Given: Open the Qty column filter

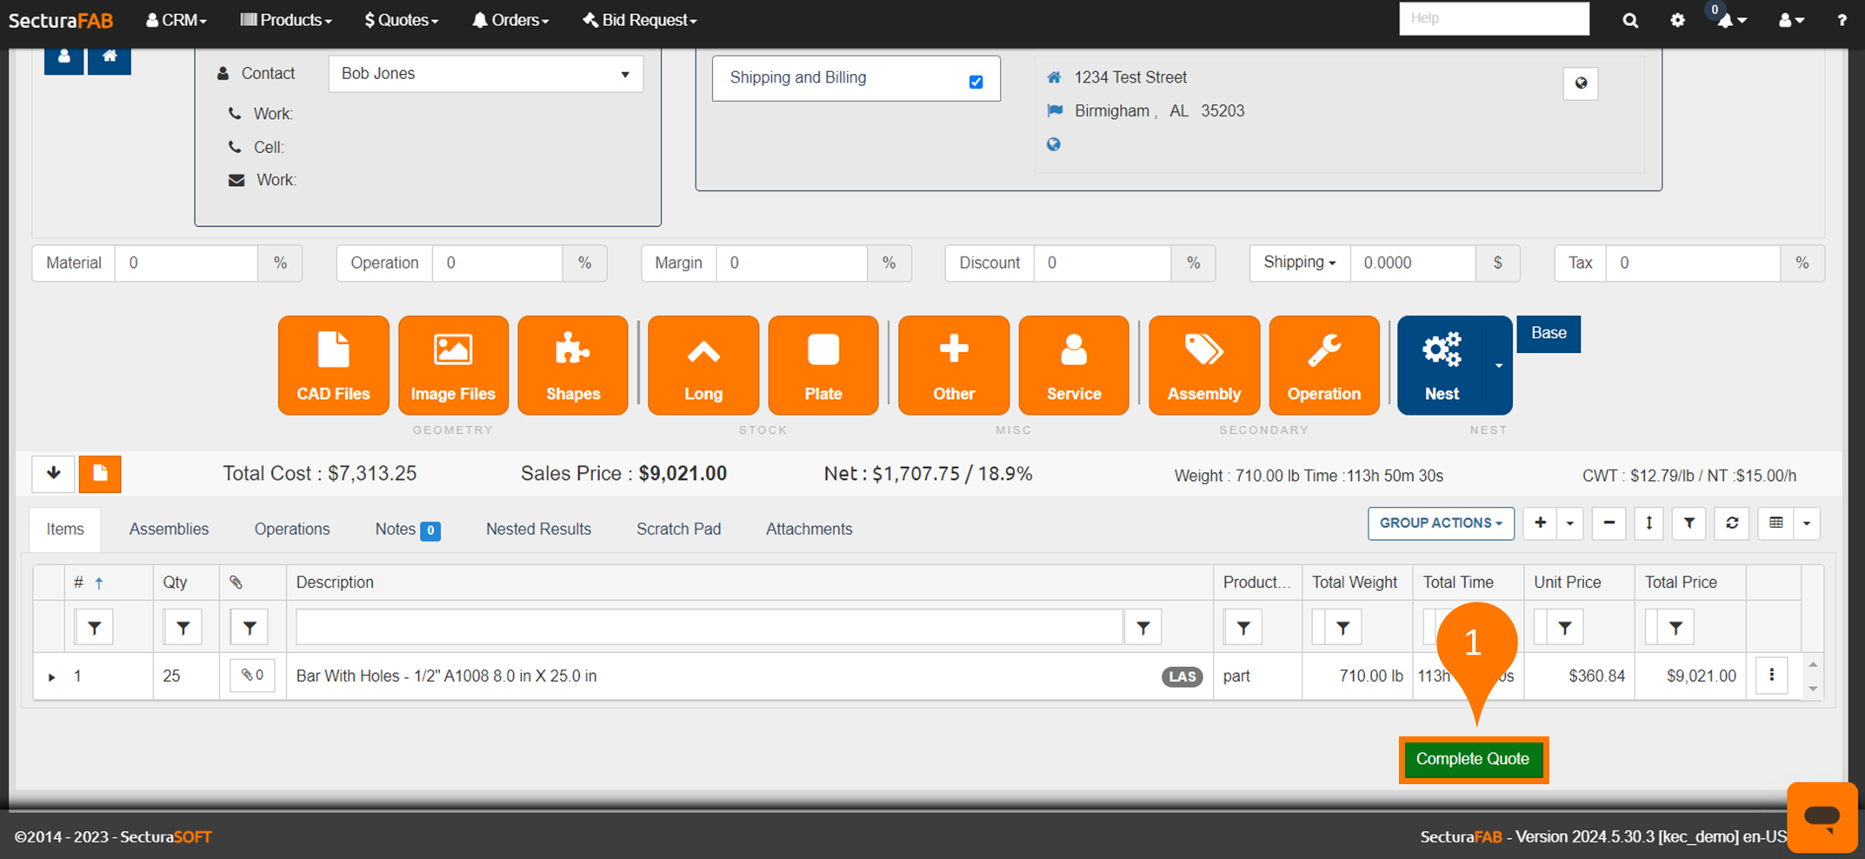Looking at the screenshot, I should click(183, 628).
